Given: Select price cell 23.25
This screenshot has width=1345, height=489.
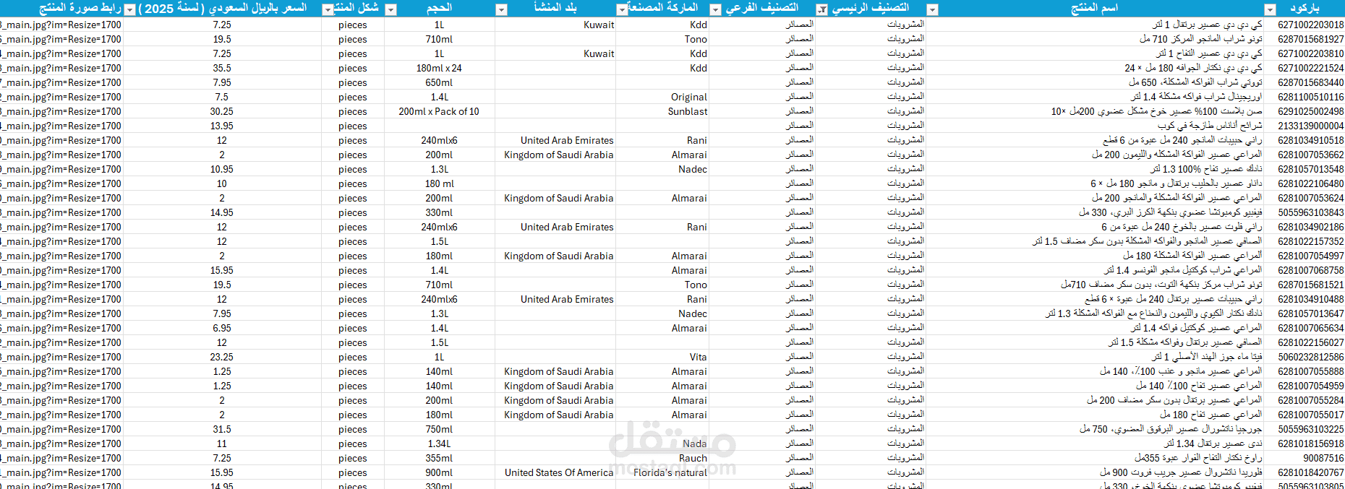Looking at the screenshot, I should 221,357.
